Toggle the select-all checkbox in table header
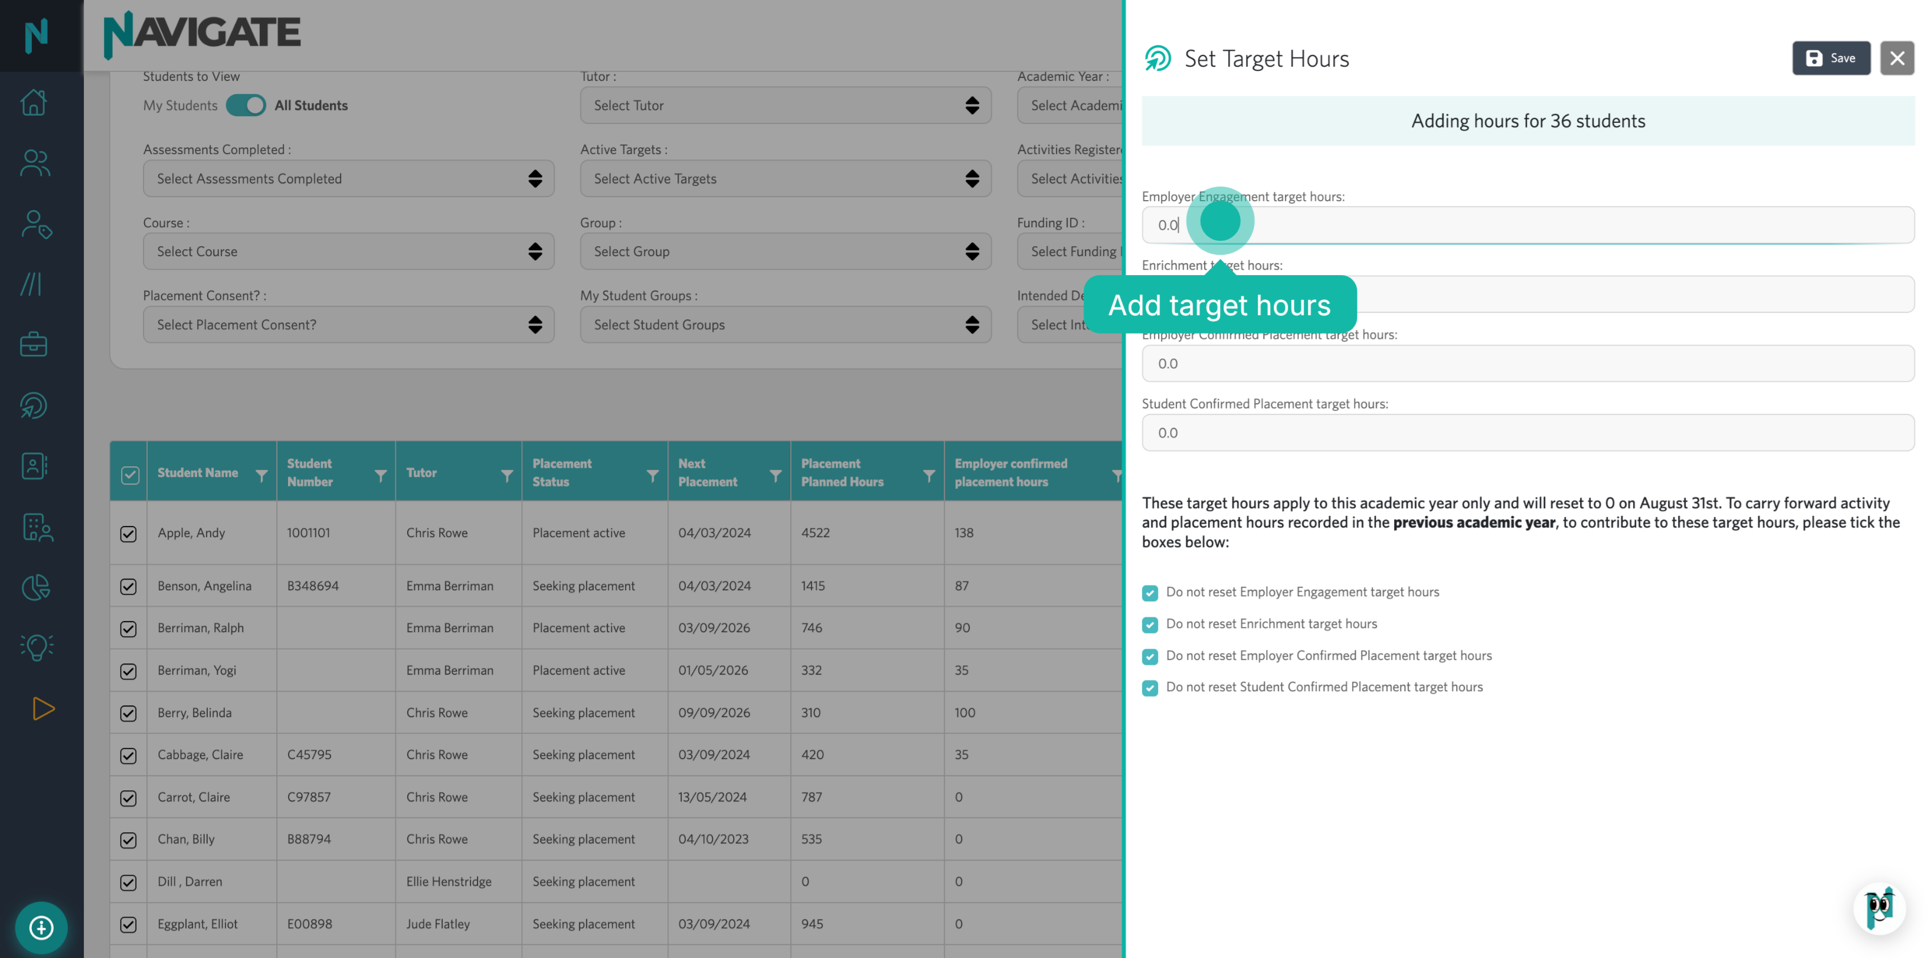The height and width of the screenshot is (958, 1930). [x=130, y=475]
